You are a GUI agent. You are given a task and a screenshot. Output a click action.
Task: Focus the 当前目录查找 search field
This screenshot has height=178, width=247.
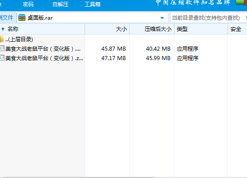[x=208, y=17]
